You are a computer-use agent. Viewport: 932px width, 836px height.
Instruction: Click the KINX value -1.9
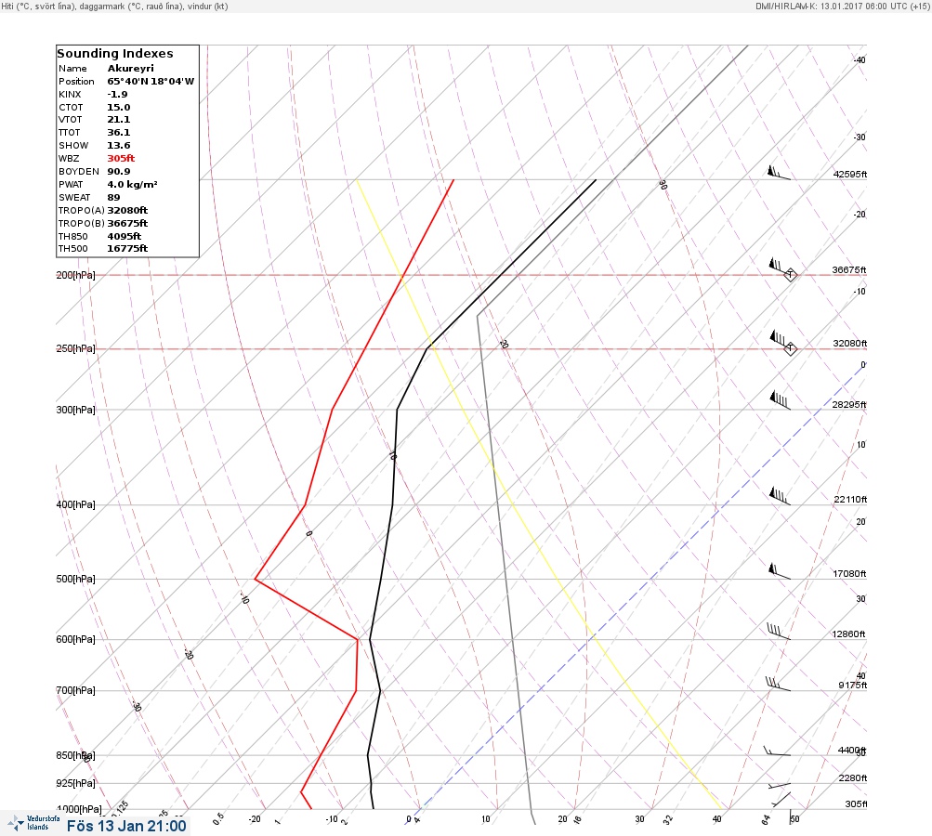click(118, 95)
